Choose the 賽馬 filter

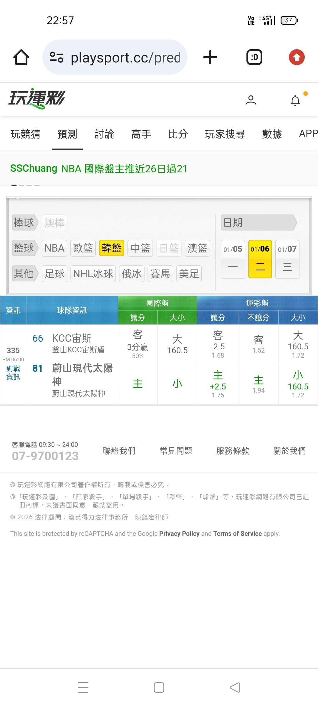click(160, 274)
